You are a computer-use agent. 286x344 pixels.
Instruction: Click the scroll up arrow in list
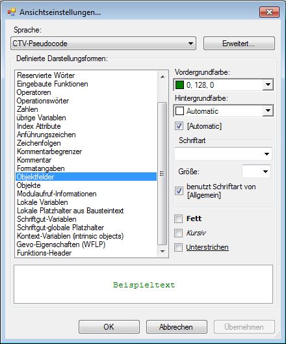click(x=162, y=77)
